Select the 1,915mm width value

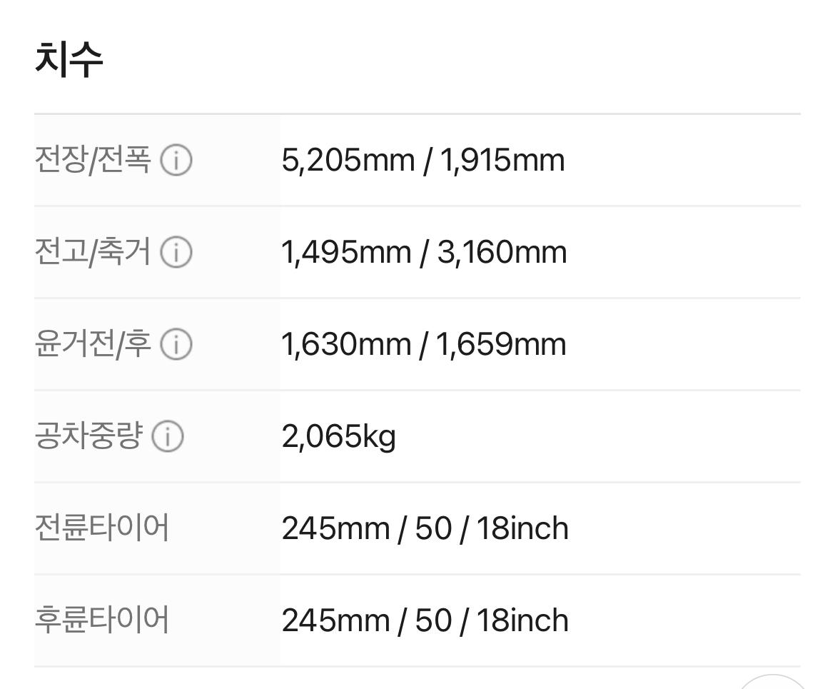pyautogui.click(x=502, y=161)
